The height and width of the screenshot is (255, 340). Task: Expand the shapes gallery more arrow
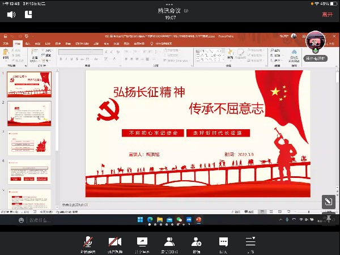pyautogui.click(x=224, y=59)
